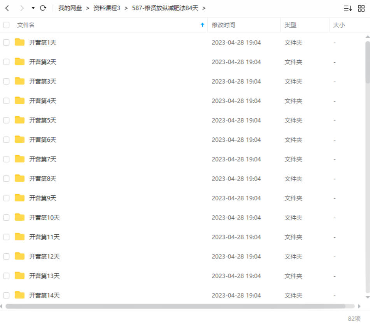370x323 pixels.
Task: Click the folder icon of 开营第14天
Action: [x=19, y=295]
